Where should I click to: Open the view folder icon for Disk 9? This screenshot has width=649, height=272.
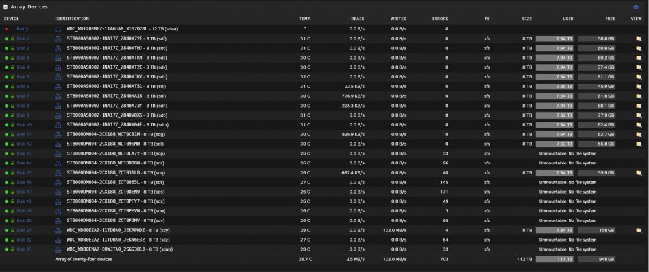point(639,115)
